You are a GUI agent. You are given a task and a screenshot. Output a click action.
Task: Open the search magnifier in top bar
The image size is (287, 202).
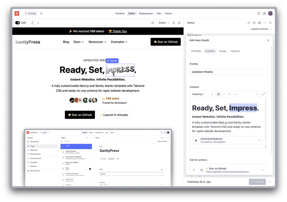click(x=42, y=14)
